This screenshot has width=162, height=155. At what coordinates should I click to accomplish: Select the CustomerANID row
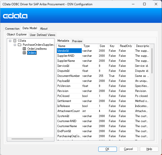(103, 121)
